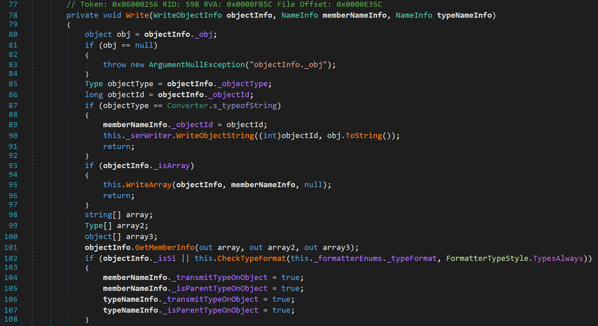Click line number 101 in the gutter

pos(11,248)
